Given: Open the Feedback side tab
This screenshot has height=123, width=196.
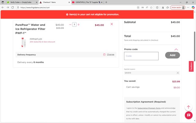Looking at the screenshot, I should 191,66.
